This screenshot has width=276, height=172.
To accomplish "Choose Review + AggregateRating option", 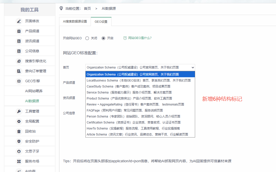I will pos(140,104).
